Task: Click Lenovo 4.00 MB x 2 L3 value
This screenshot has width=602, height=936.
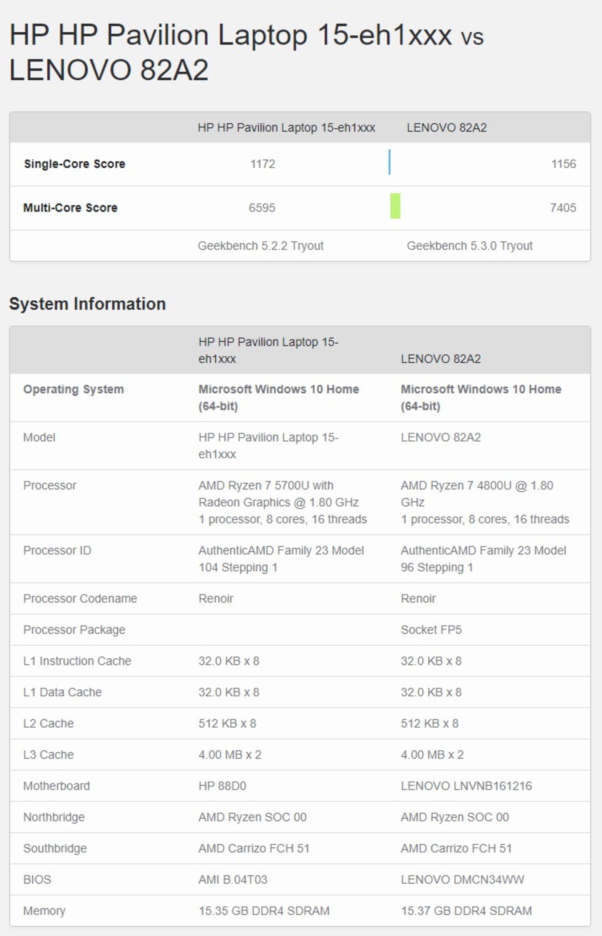Action: 432,755
